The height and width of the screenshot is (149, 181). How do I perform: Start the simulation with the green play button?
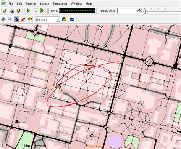[x=29, y=11]
